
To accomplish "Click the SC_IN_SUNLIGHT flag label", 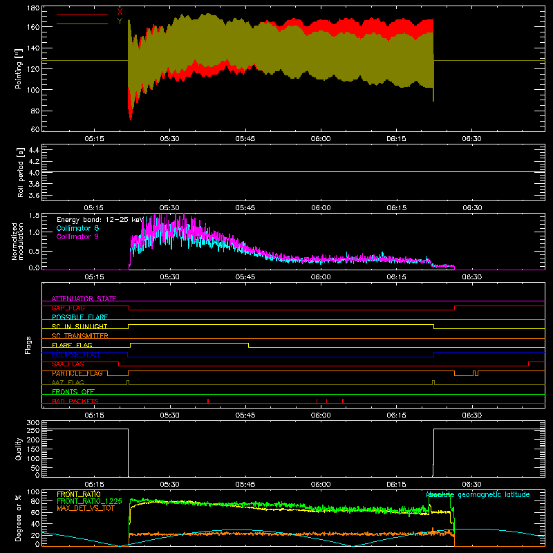I will (79, 326).
